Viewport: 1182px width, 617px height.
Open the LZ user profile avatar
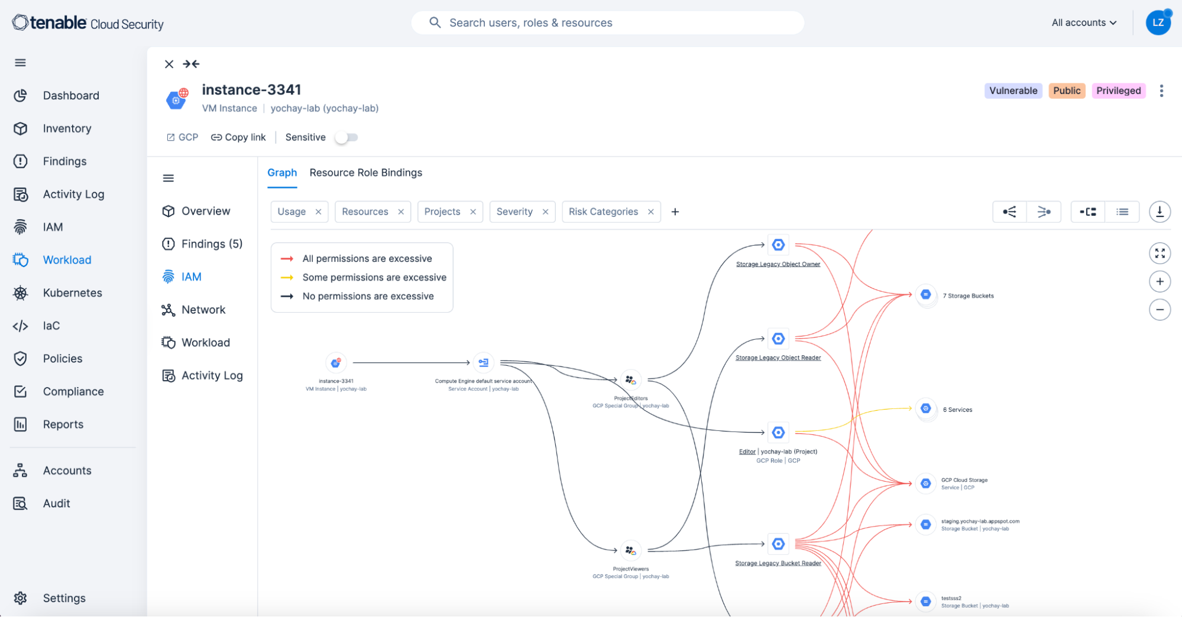click(1158, 22)
